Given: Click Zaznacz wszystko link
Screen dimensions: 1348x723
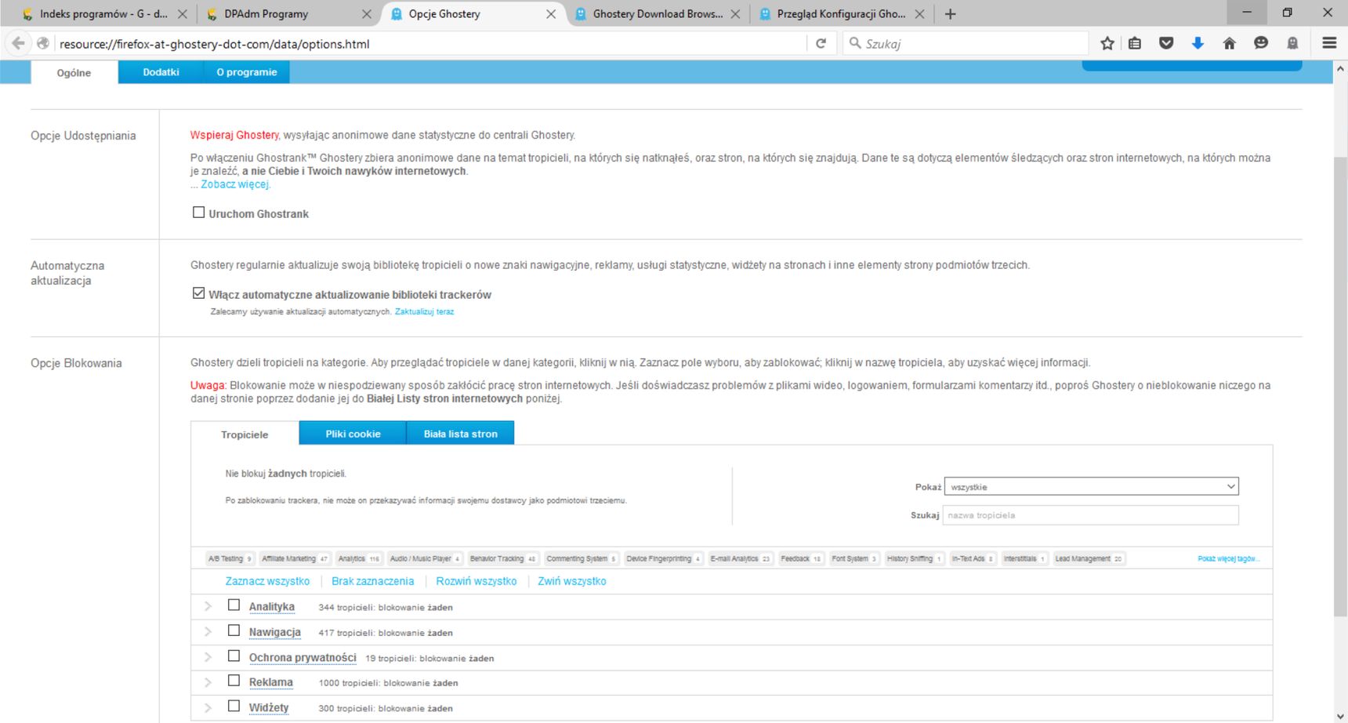Looking at the screenshot, I should click(267, 581).
